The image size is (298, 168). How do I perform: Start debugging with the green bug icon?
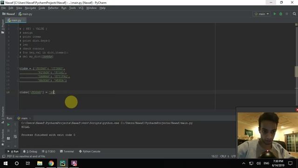[281, 14]
